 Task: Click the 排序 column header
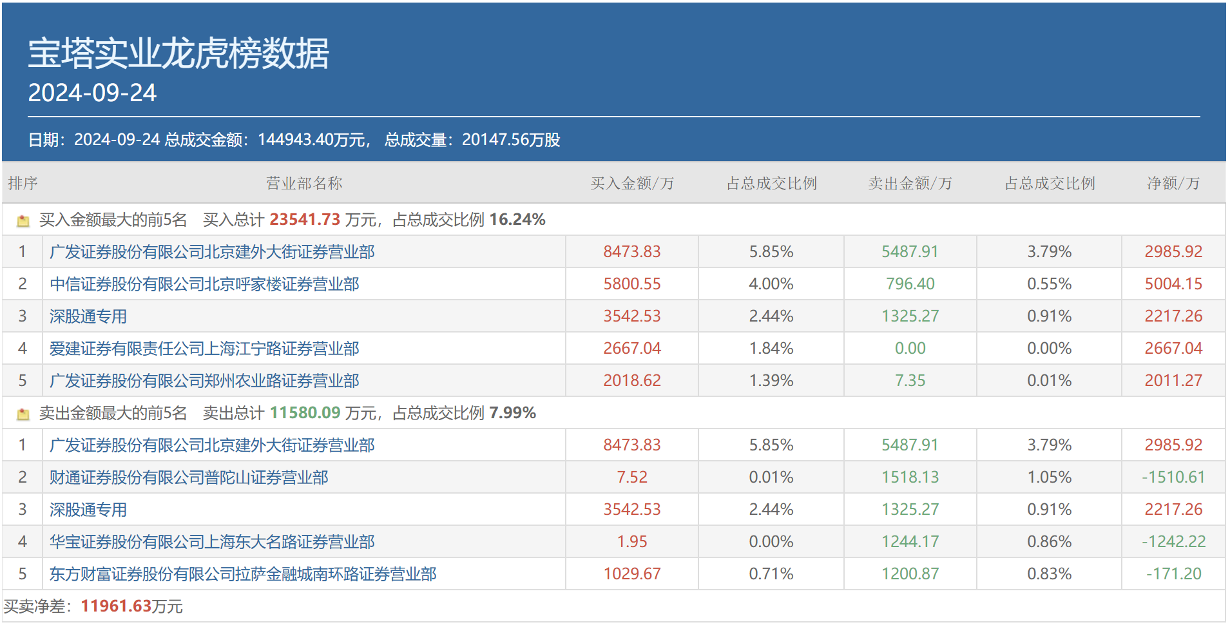click(x=23, y=184)
